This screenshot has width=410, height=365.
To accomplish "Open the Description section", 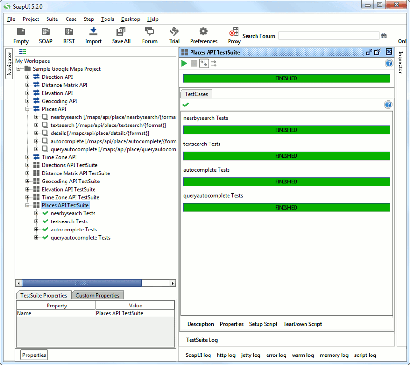I will point(200,324).
